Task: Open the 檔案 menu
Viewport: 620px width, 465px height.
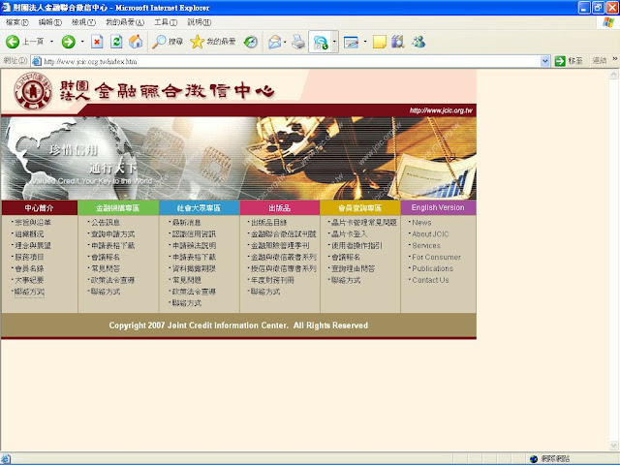Action: click(17, 22)
